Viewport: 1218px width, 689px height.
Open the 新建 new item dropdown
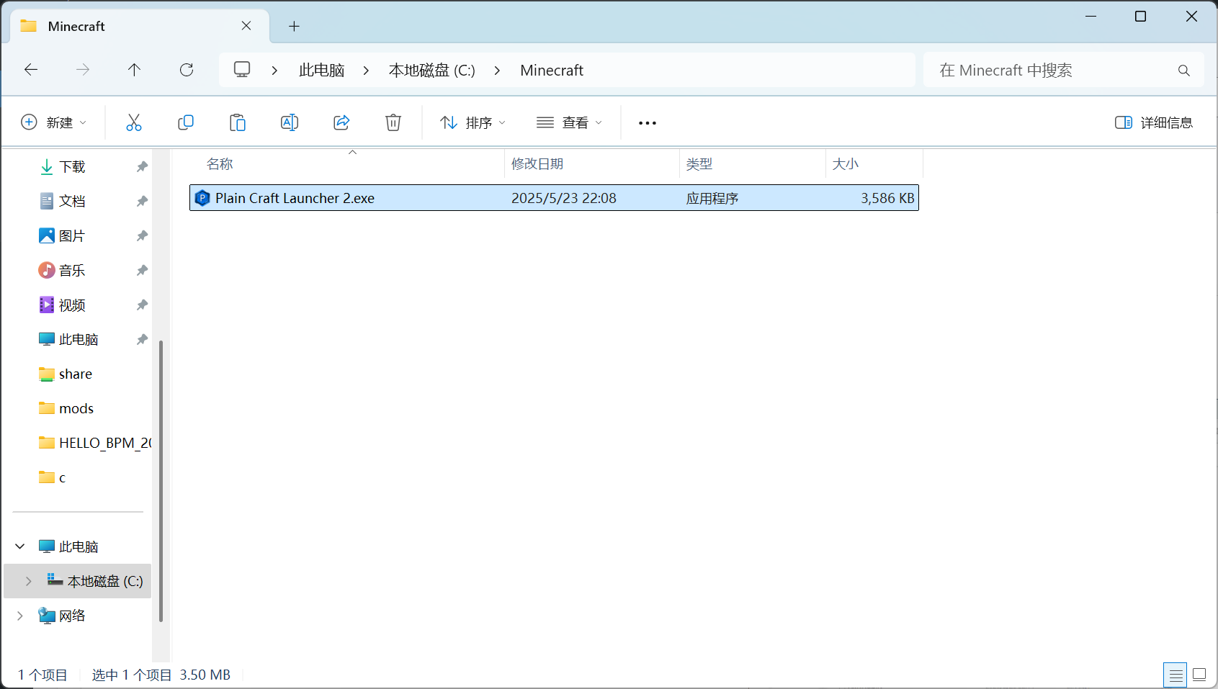click(x=54, y=122)
